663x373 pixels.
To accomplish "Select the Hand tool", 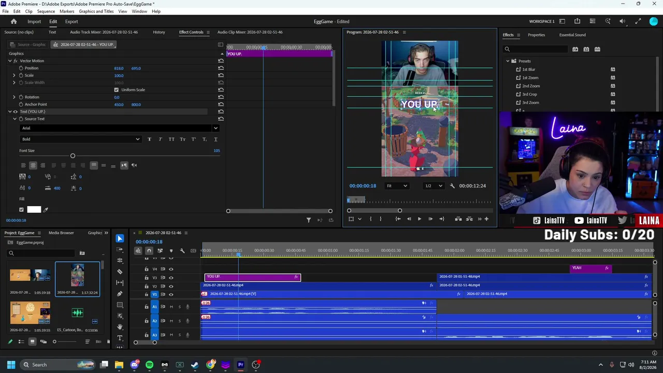I will point(120,327).
